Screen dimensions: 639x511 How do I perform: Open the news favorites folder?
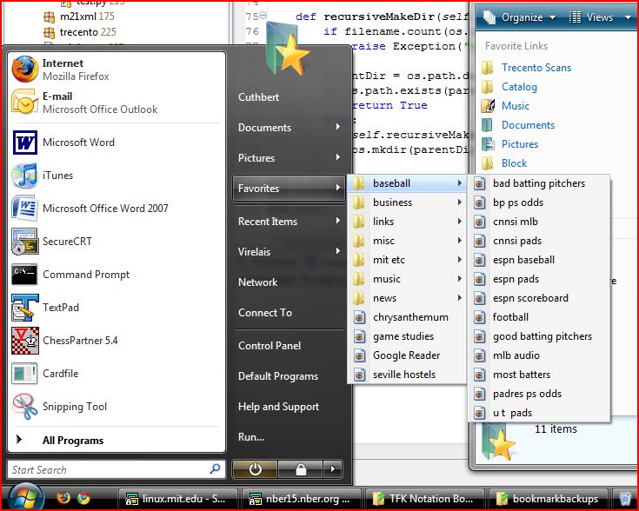coord(407,298)
